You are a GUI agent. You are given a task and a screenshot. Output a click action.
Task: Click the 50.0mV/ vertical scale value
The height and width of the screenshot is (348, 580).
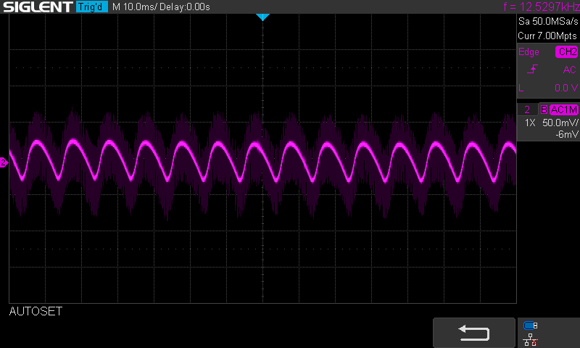560,123
